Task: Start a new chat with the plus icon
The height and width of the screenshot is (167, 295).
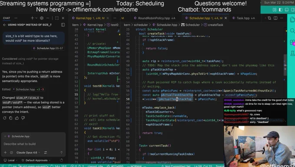Action: click(x=33, y=18)
